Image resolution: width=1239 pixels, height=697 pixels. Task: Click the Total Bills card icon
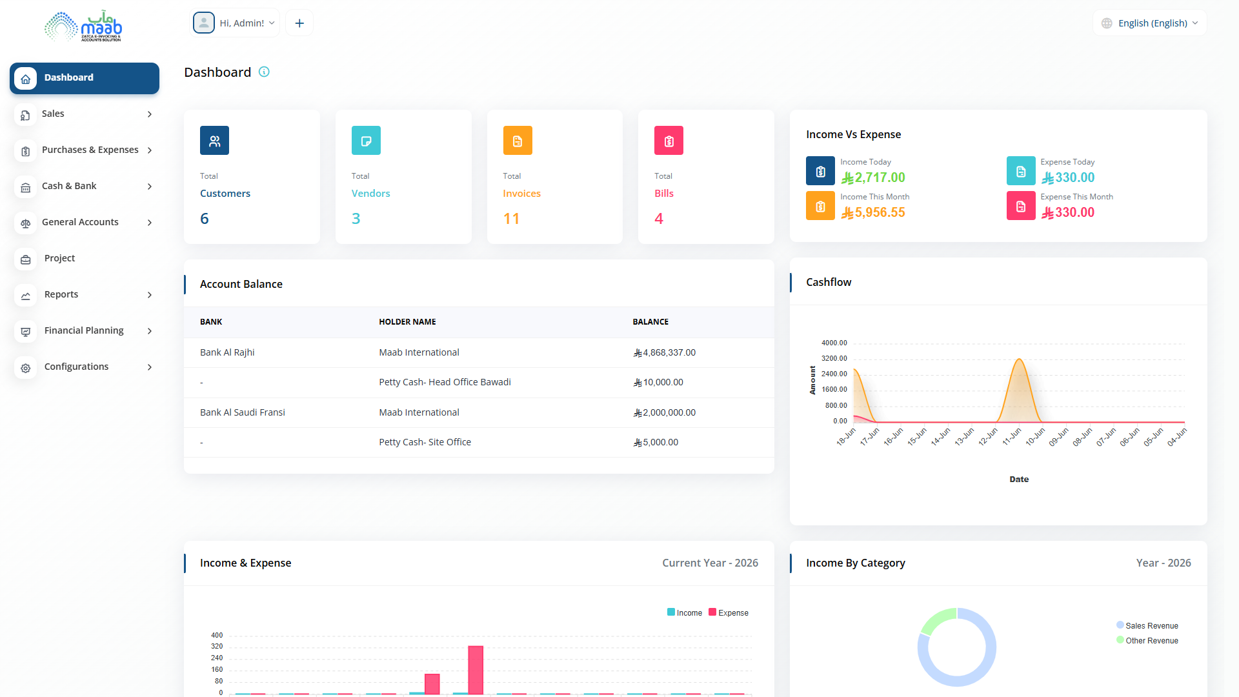pos(669,141)
